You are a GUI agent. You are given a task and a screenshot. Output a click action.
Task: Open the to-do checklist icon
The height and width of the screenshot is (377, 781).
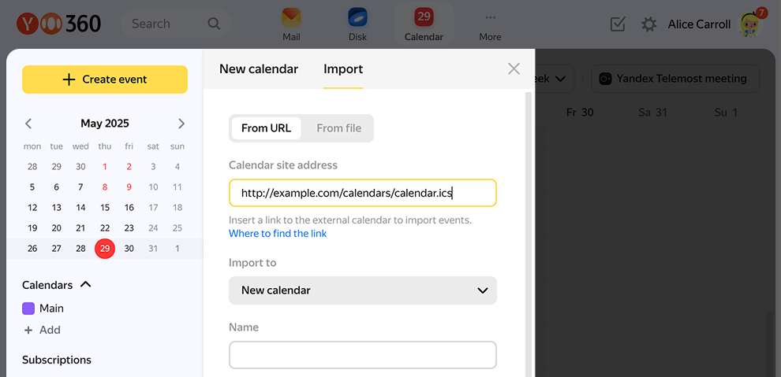coord(618,24)
